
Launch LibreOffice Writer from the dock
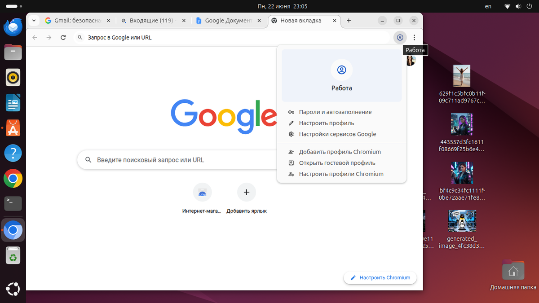(13, 103)
